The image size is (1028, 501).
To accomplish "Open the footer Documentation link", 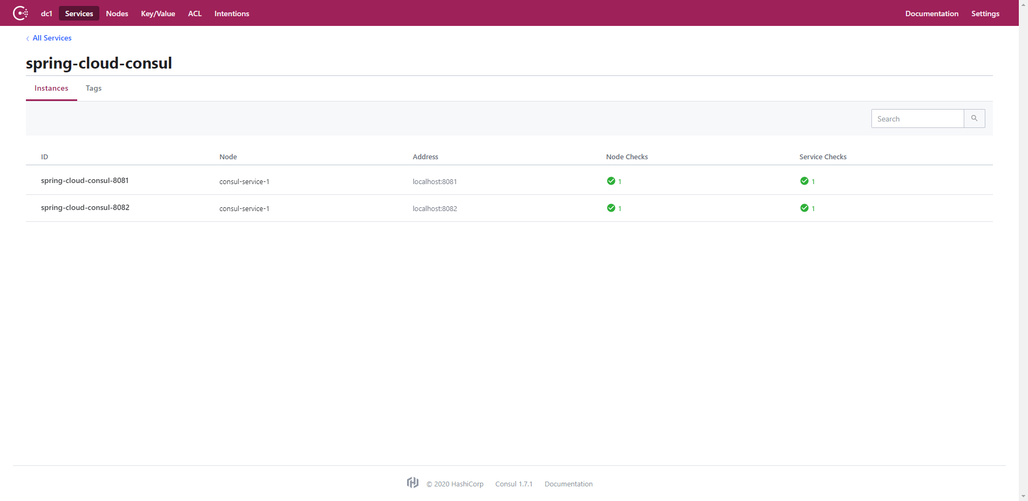I will click(569, 484).
